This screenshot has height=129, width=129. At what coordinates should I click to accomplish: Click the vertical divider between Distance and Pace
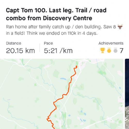[39, 48]
